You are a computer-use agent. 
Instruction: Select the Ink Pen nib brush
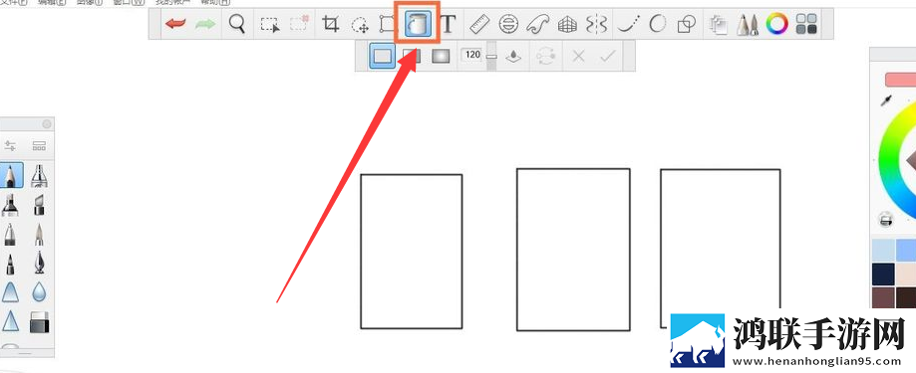click(39, 263)
